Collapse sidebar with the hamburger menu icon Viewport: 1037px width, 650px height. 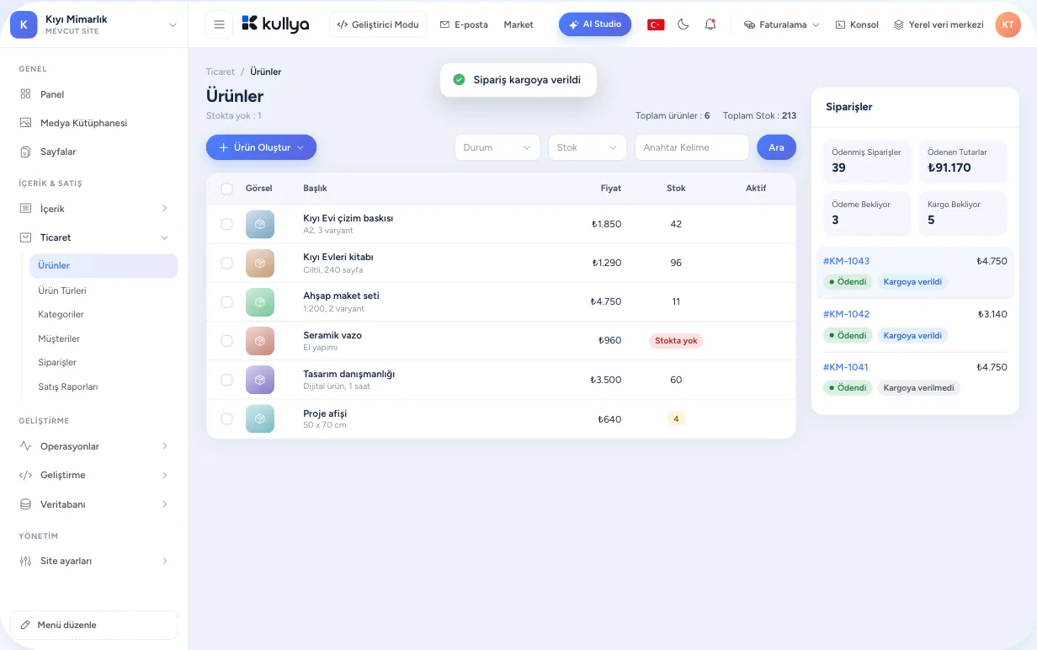[x=219, y=24]
